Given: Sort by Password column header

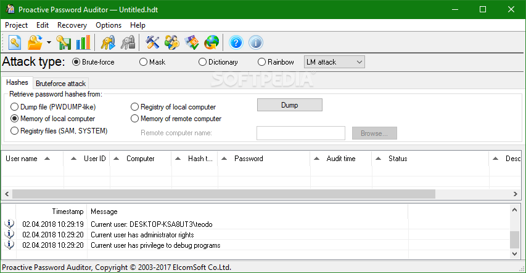Looking at the screenshot, I should [x=264, y=159].
